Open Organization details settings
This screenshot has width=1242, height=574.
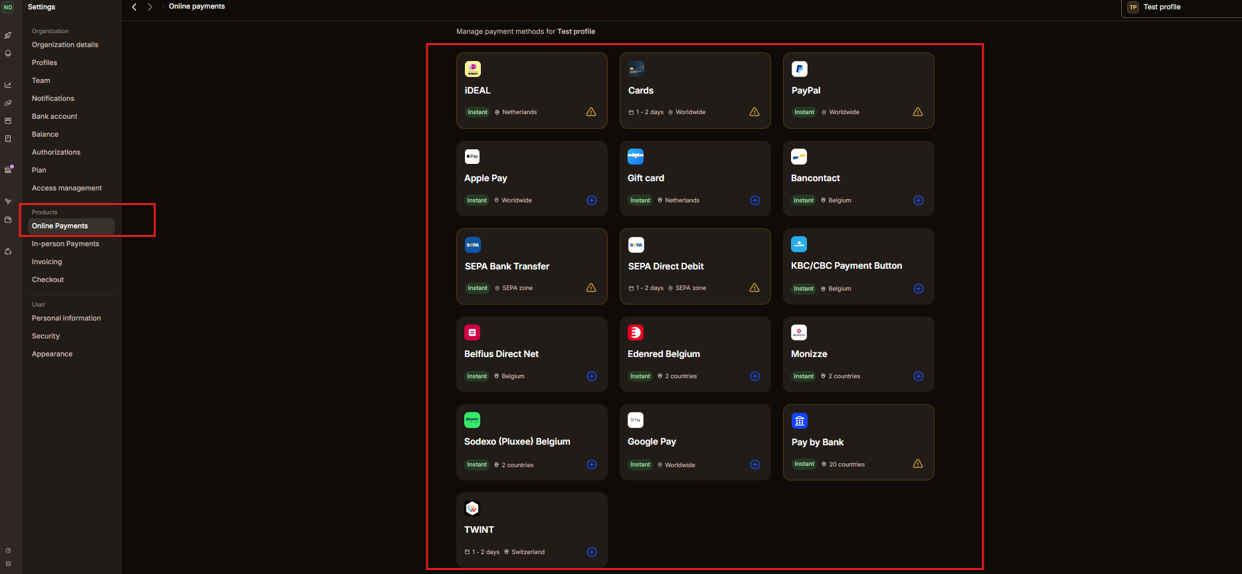coord(65,45)
